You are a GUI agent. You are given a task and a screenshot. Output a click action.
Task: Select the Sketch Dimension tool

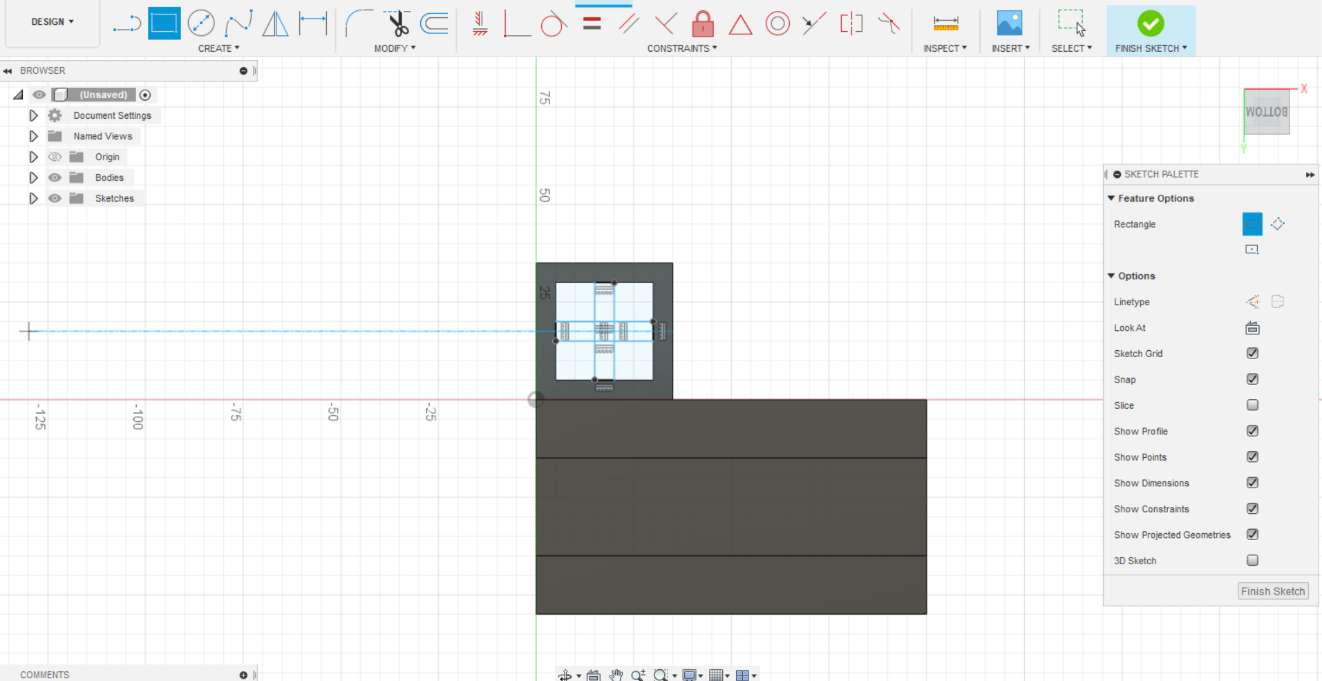tap(313, 23)
